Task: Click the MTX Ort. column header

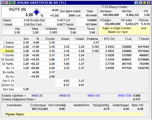Action: coord(110,39)
